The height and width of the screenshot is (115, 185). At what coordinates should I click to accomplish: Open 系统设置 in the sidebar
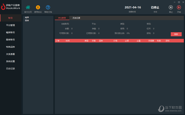pos(10,61)
